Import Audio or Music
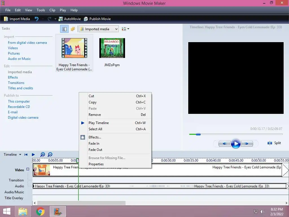 (x=19, y=59)
